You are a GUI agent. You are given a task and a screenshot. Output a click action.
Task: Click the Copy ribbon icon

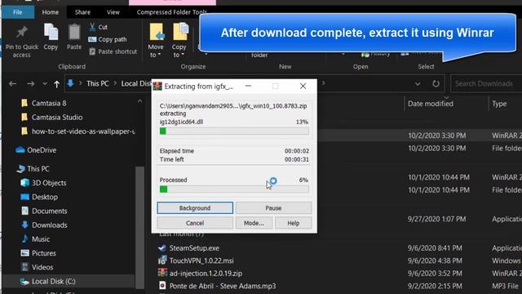[x=51, y=33]
